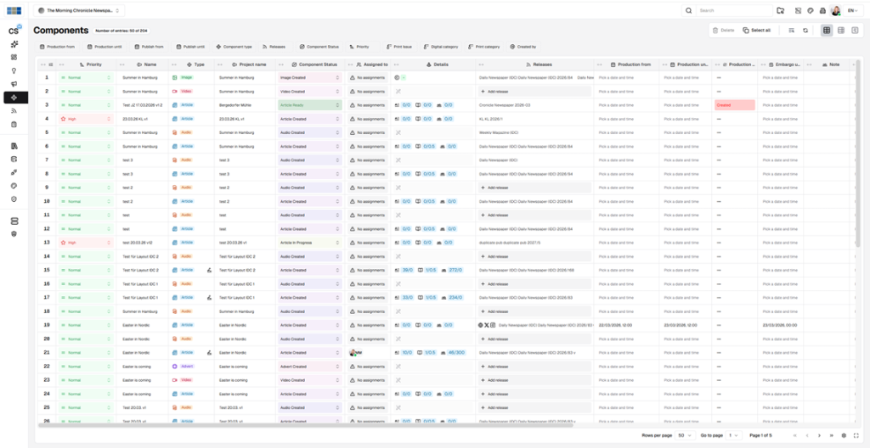Switch to the grid table view icon
This screenshot has height=448, width=870.
tap(827, 30)
